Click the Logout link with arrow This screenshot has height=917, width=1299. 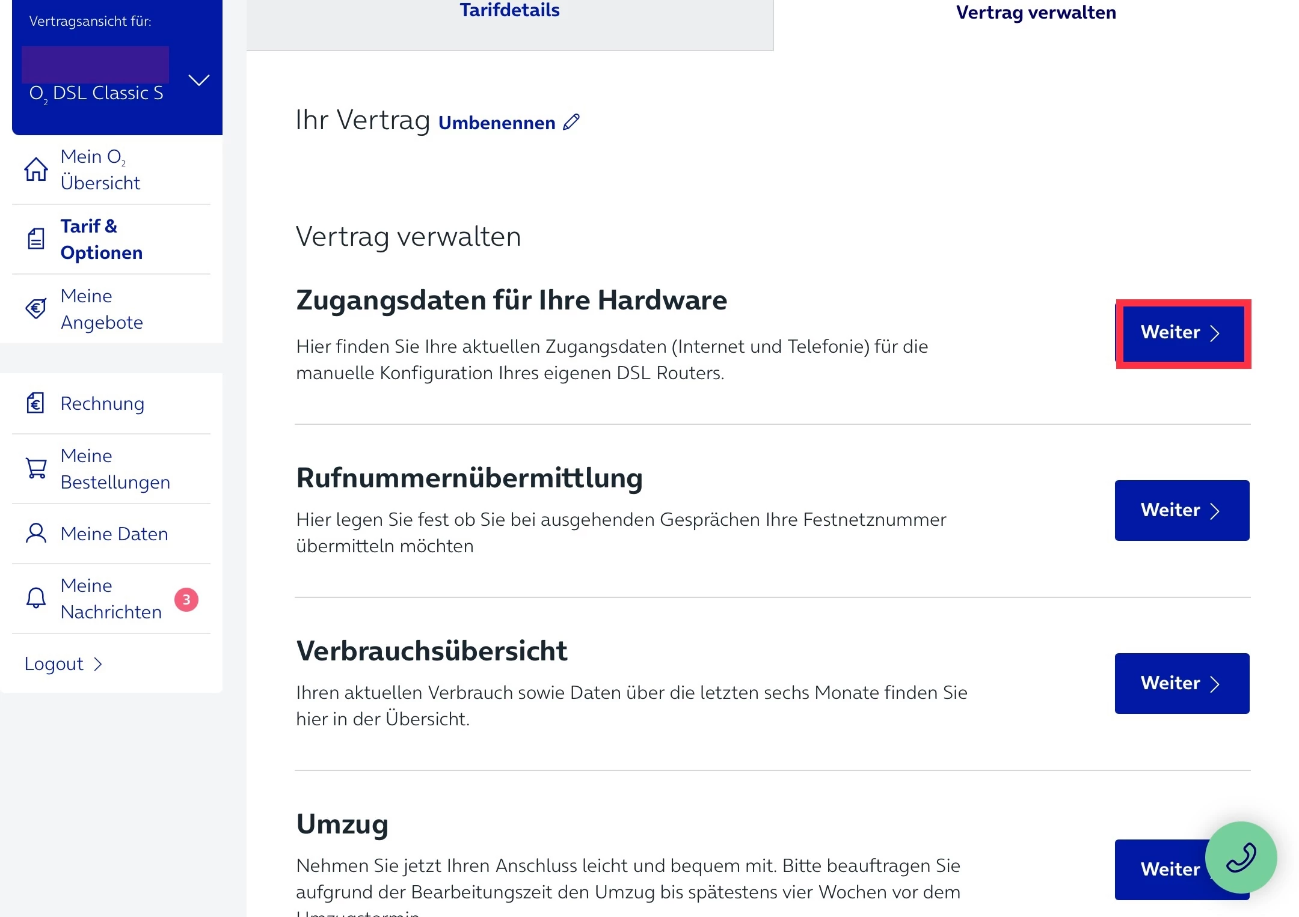click(x=64, y=664)
